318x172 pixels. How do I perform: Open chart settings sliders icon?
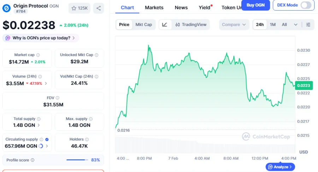click(308, 25)
